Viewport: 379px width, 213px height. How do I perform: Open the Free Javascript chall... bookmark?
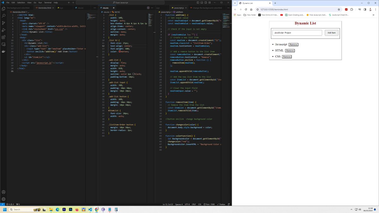point(316,15)
